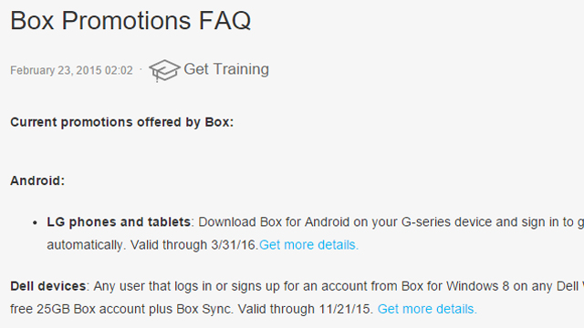This screenshot has width=584, height=328.
Task: Click the dot separator after the date
Action: tap(141, 69)
